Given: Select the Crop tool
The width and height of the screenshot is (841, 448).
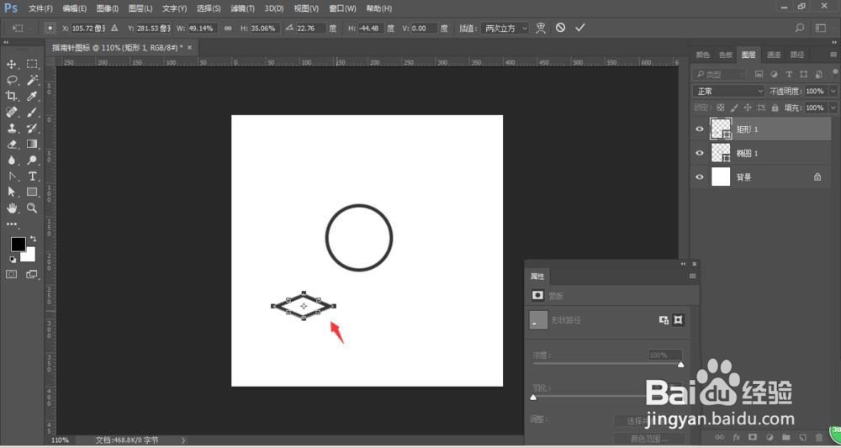Looking at the screenshot, I should [x=11, y=97].
